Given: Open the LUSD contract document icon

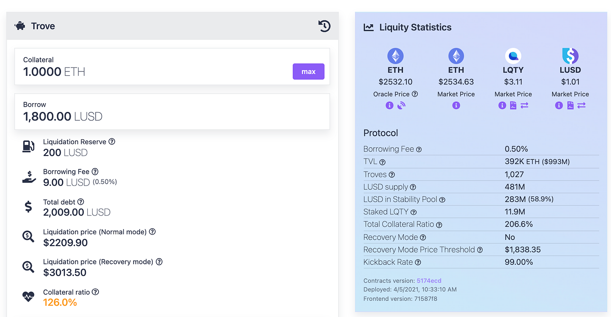Looking at the screenshot, I should click(570, 105).
